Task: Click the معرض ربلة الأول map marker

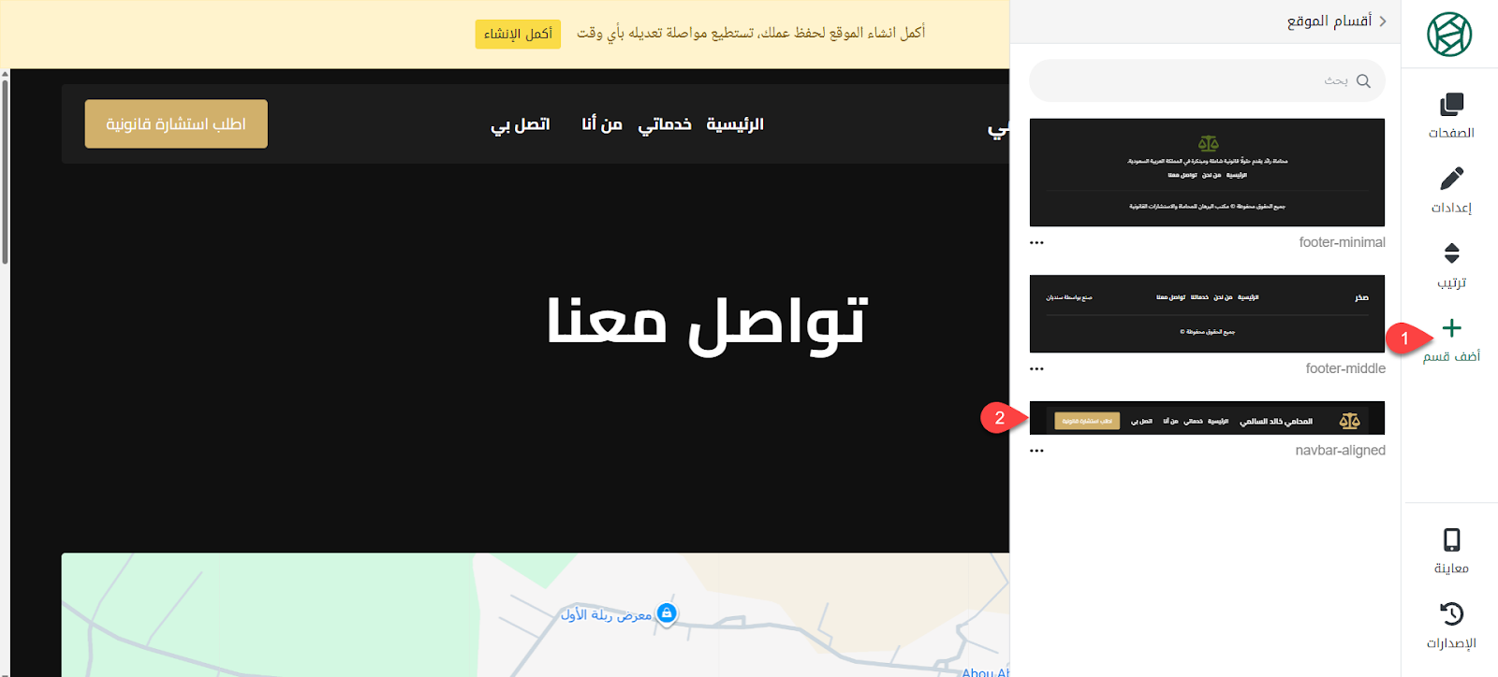Action: (x=667, y=613)
